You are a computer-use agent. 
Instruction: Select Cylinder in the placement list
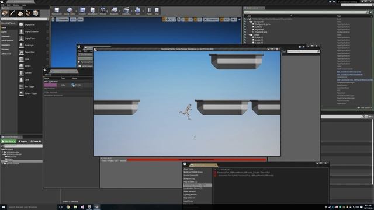pyautogui.click(x=34, y=73)
